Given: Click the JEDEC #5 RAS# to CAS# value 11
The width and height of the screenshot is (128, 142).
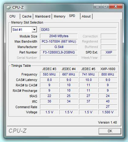Looking at the screenshot, I should 88,85.
